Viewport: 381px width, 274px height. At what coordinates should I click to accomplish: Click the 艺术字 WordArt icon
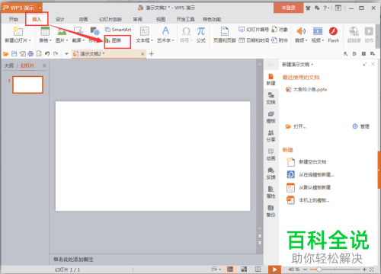[165, 31]
